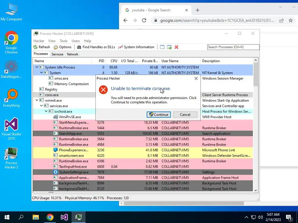Screen dimensions: 298x223
Task: Open Visual Studio 2015 desktop shortcut
Action: click(x=11, y=129)
